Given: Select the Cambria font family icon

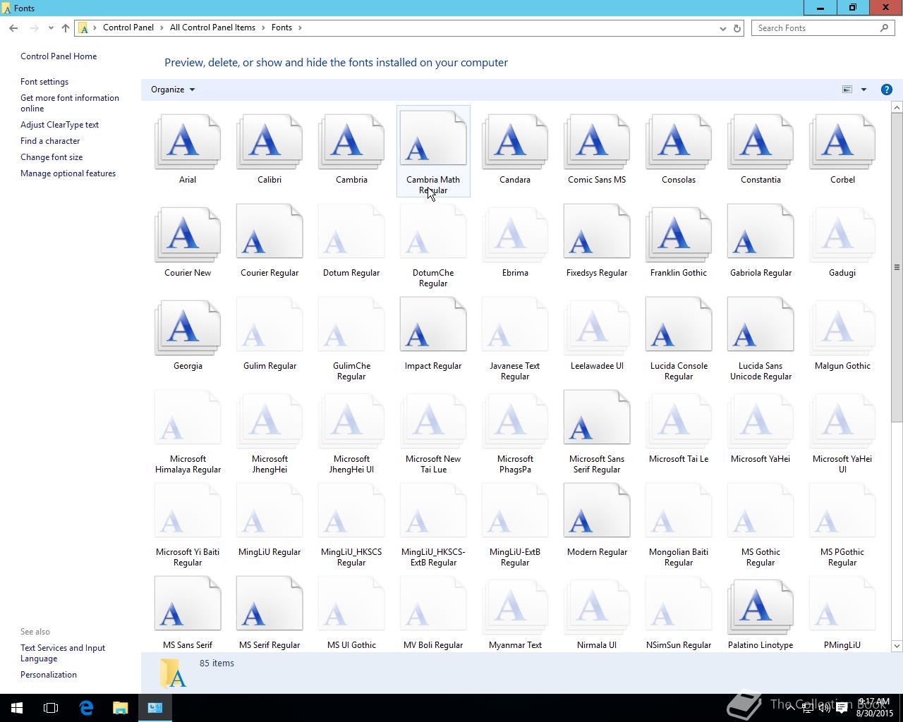Looking at the screenshot, I should (351, 143).
